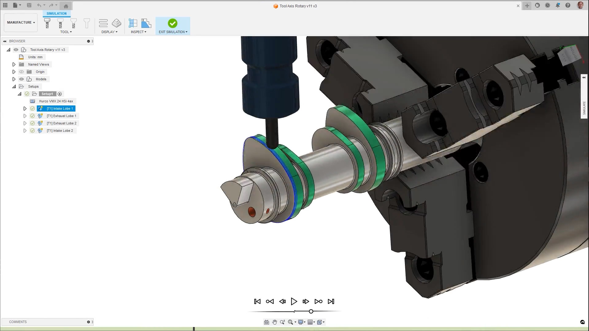
Task: Open the Help question mark
Action: [568, 6]
